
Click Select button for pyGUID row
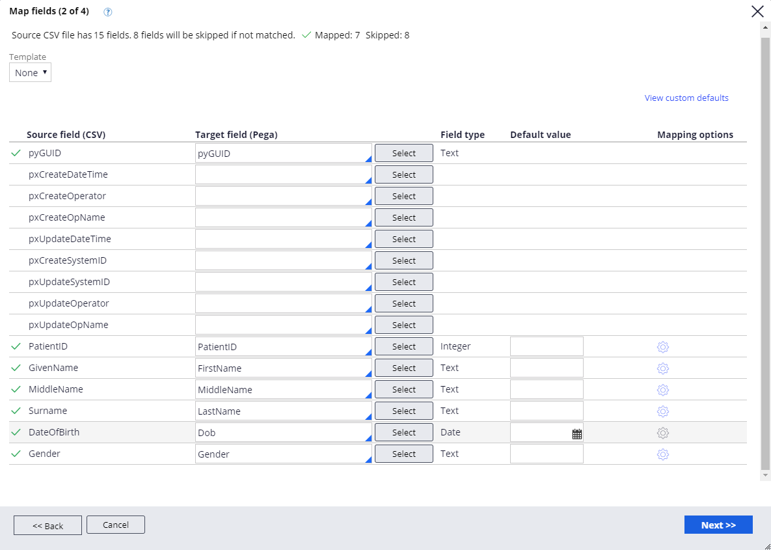pos(403,154)
